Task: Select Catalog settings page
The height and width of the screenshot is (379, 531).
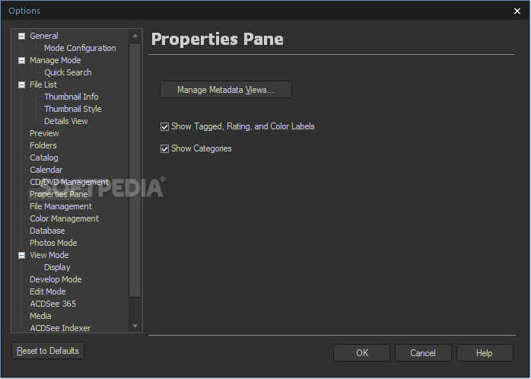Action: (44, 158)
